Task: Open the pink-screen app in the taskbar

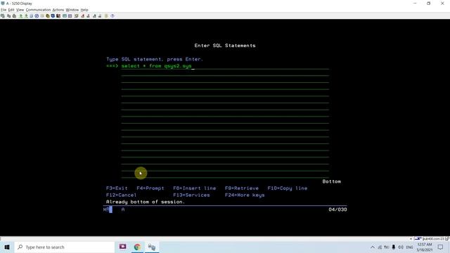Action: coord(123,247)
